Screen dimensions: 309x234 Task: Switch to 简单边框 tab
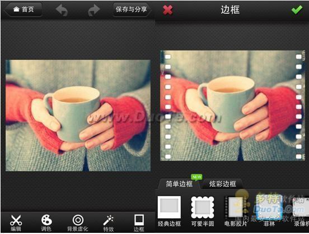coord(179,184)
